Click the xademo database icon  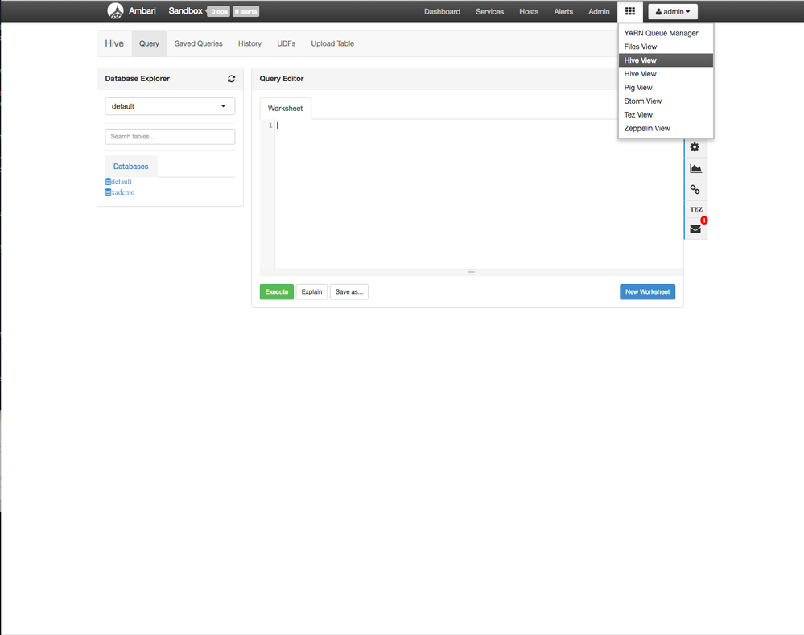[108, 192]
